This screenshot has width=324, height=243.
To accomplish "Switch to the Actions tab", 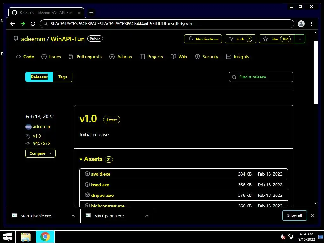I will 121,57.
